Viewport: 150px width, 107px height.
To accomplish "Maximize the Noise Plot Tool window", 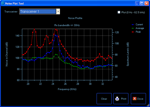I will pyautogui.click(x=142, y=4).
